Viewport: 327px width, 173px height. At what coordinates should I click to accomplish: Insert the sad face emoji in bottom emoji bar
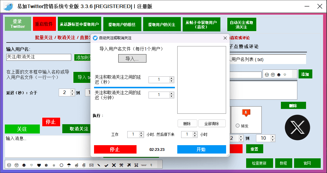(x=16, y=165)
